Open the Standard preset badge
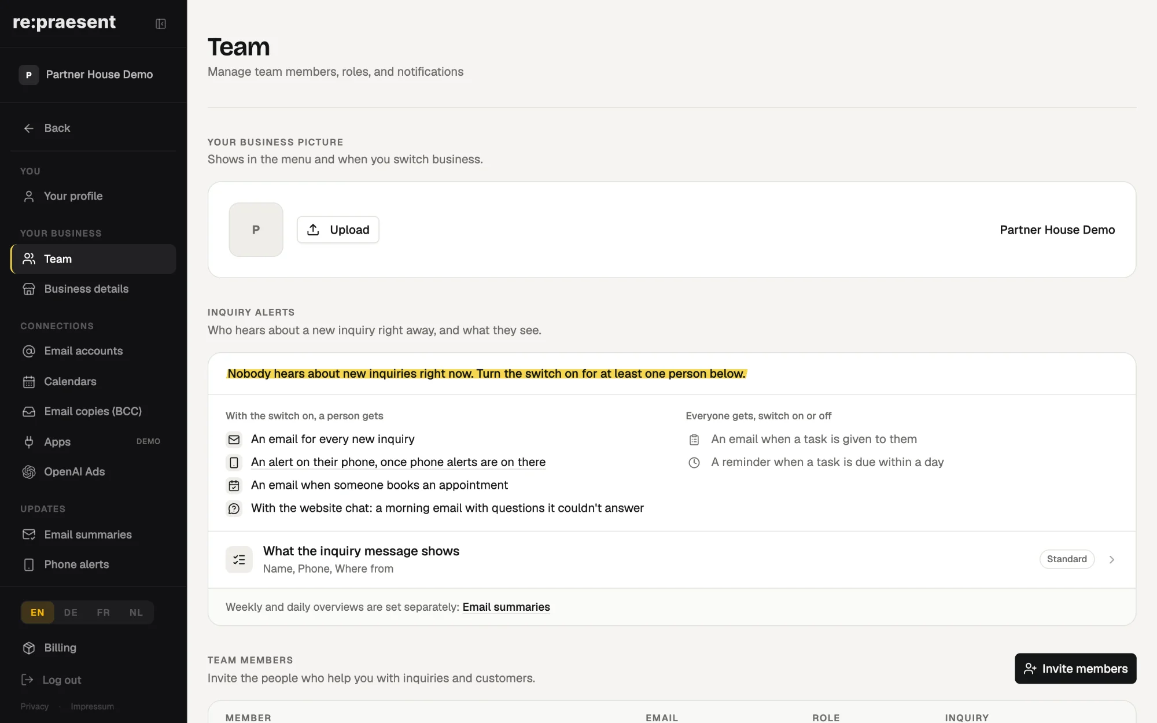Viewport: 1157px width, 723px height. click(x=1067, y=559)
